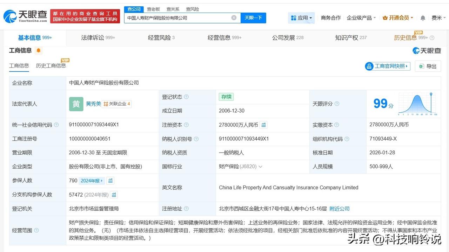Image resolution: width=449 pixels, height=252 pixels.
Task: Click the 核准日期 value 2026-01-28
Action: [x=382, y=153]
